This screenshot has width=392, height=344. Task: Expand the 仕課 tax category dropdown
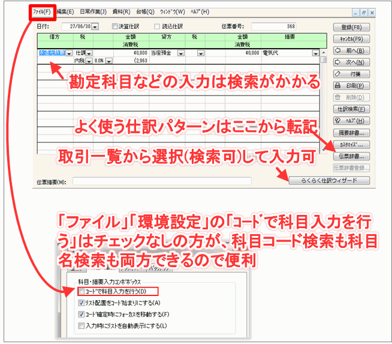(x=89, y=53)
